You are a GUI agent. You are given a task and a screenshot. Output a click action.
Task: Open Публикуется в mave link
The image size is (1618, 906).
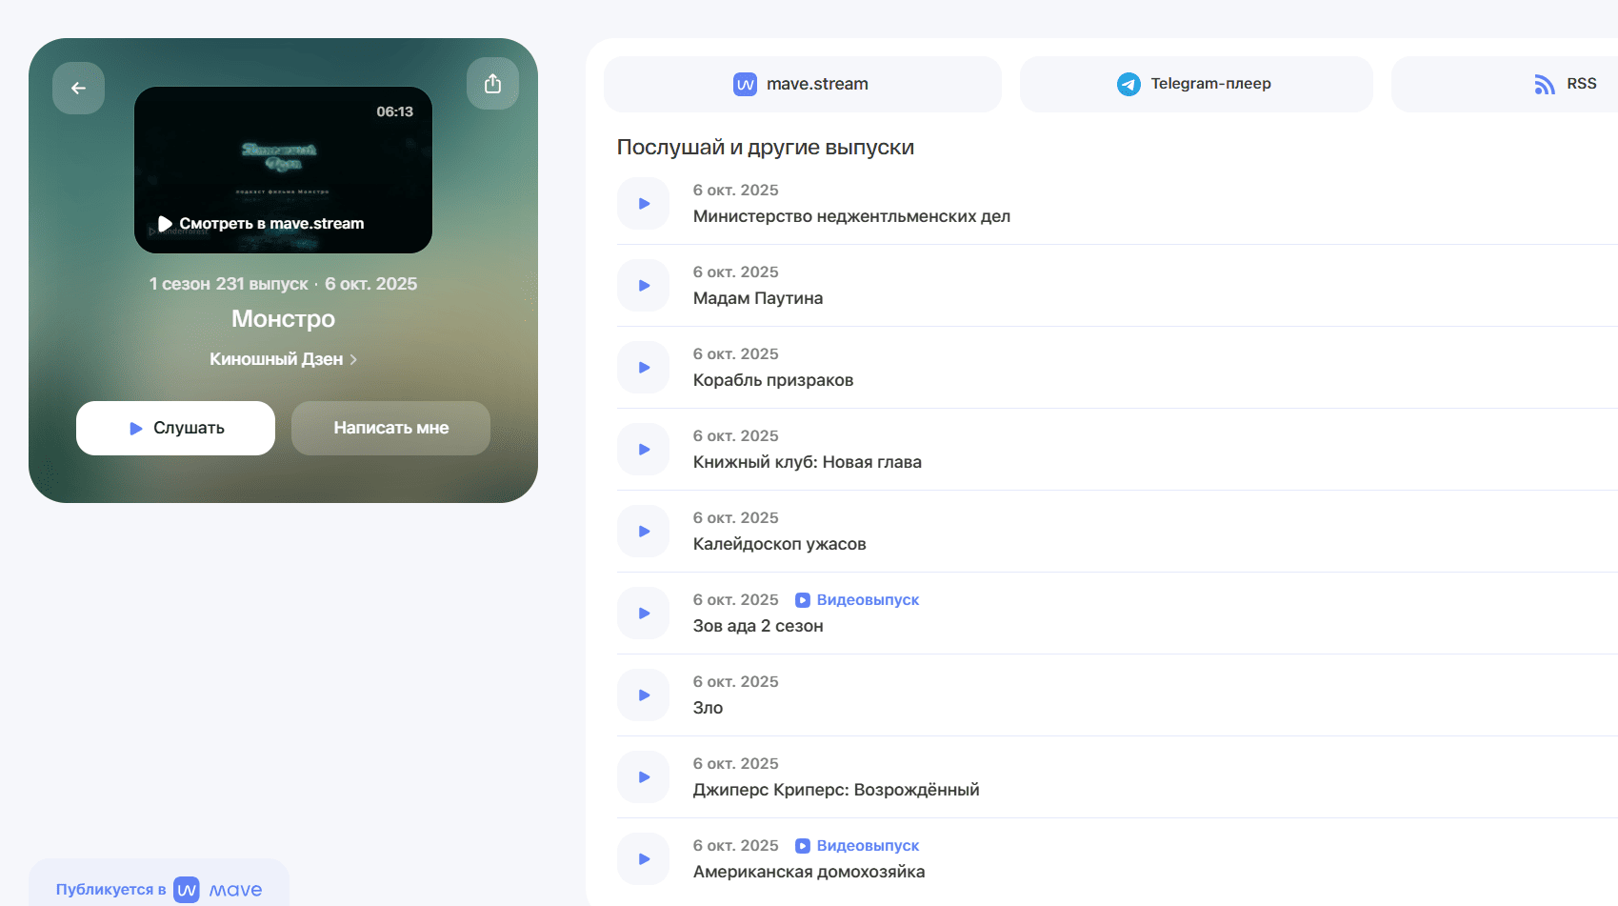click(x=159, y=889)
